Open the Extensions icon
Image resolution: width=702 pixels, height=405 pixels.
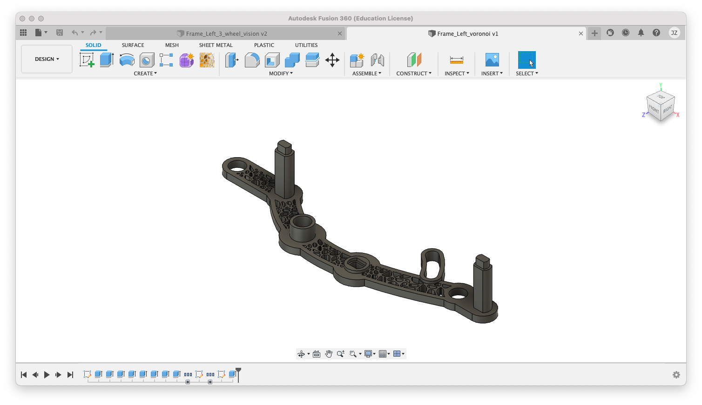(610, 33)
